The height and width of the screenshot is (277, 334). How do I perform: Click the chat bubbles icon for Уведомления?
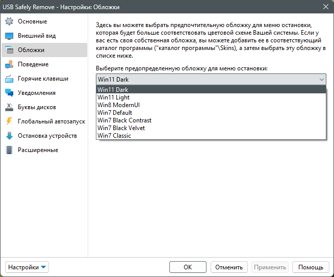[x=9, y=93]
